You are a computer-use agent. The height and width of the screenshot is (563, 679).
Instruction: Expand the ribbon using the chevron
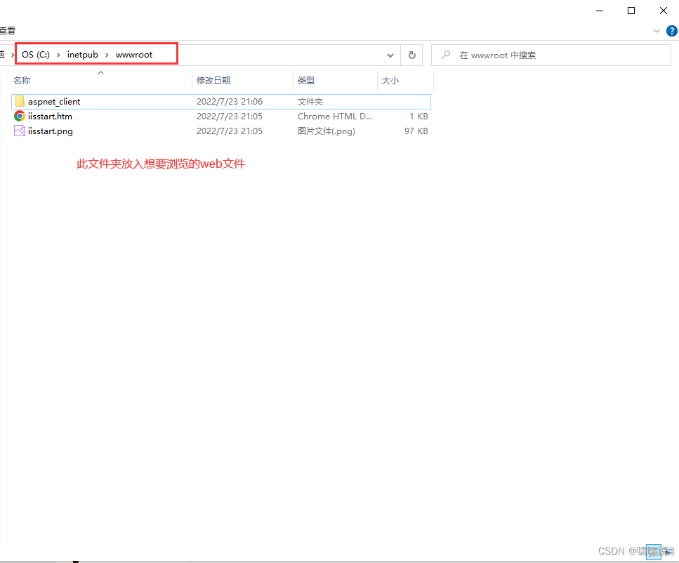[657, 31]
